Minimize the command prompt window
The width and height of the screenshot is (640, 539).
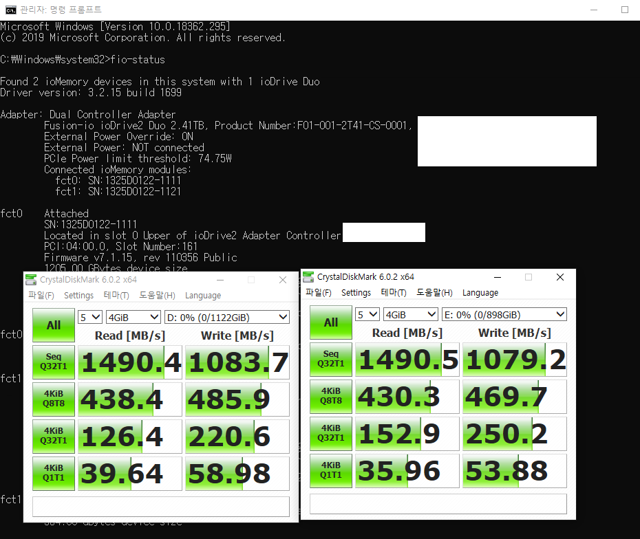coord(594,10)
